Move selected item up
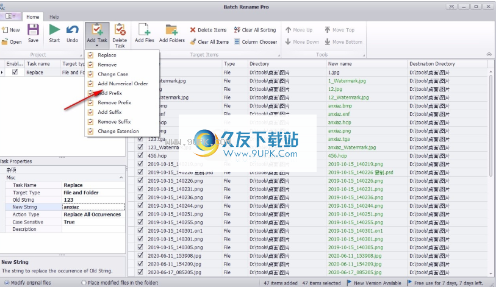Viewport: 496px width, 287px height. 298,30
